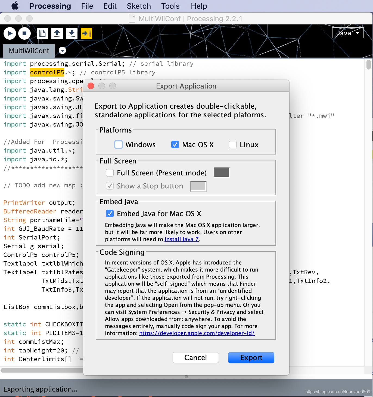The width and height of the screenshot is (373, 397).
Task: Click the 'import java.util.*;' code line
Action: tap(39, 150)
